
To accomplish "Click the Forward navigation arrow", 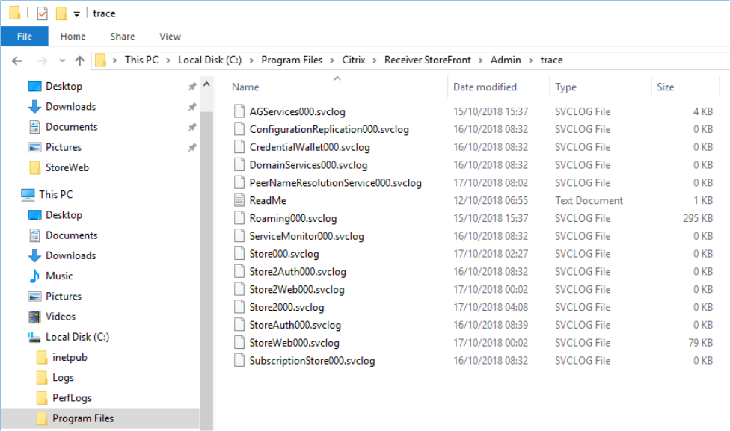I will (x=41, y=60).
